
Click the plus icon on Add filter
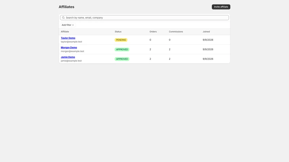(x=73, y=25)
